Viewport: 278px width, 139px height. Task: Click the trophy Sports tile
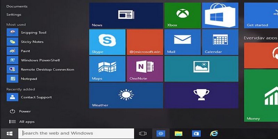click(201, 96)
